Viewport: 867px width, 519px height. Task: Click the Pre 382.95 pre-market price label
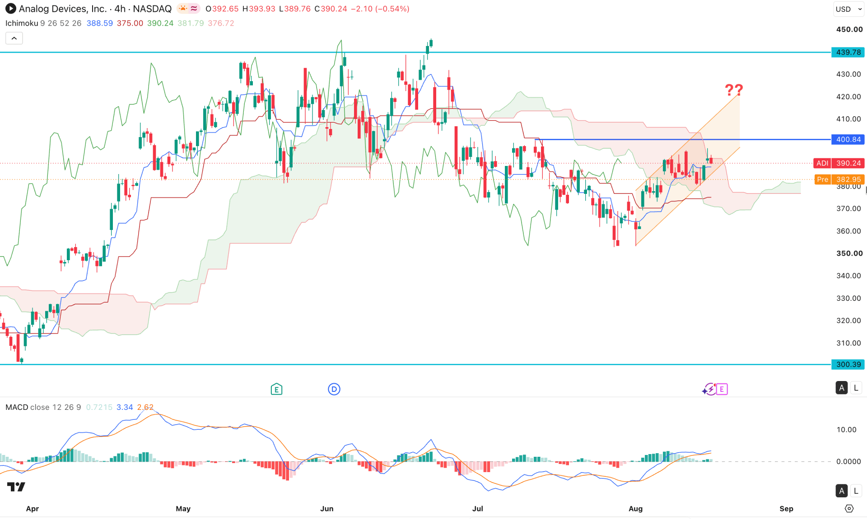(x=839, y=179)
